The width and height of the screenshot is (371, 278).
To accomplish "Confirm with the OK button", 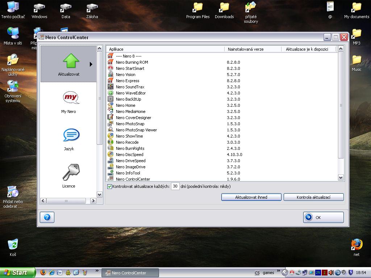I will pyautogui.click(x=324, y=217).
